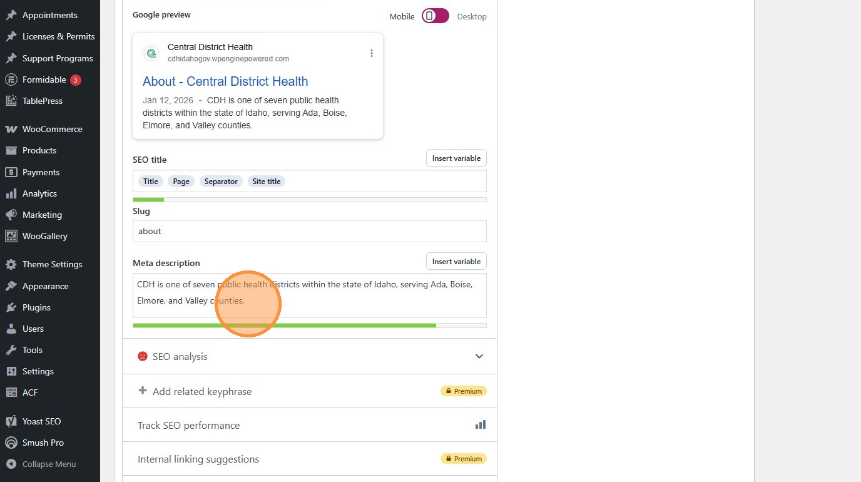Viewport: 861px width, 482px height.
Task: Click the About - Central District Health preview title
Action: point(225,81)
